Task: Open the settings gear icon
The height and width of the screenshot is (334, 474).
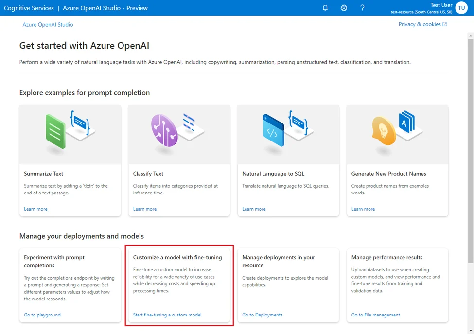Action: click(344, 8)
